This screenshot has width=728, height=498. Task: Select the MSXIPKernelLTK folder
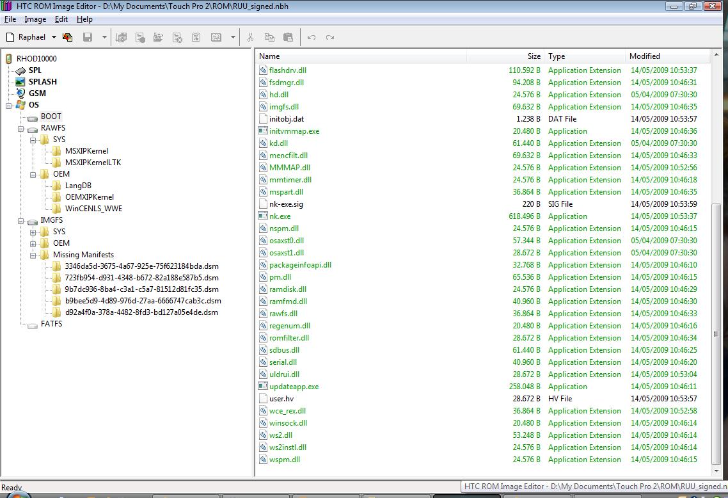[93, 163]
